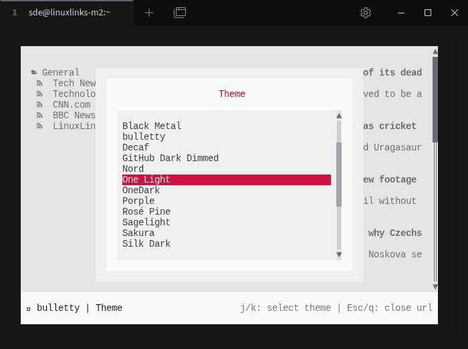Switch to the sde@linuxlinks-m2 terminal tab

click(x=67, y=13)
